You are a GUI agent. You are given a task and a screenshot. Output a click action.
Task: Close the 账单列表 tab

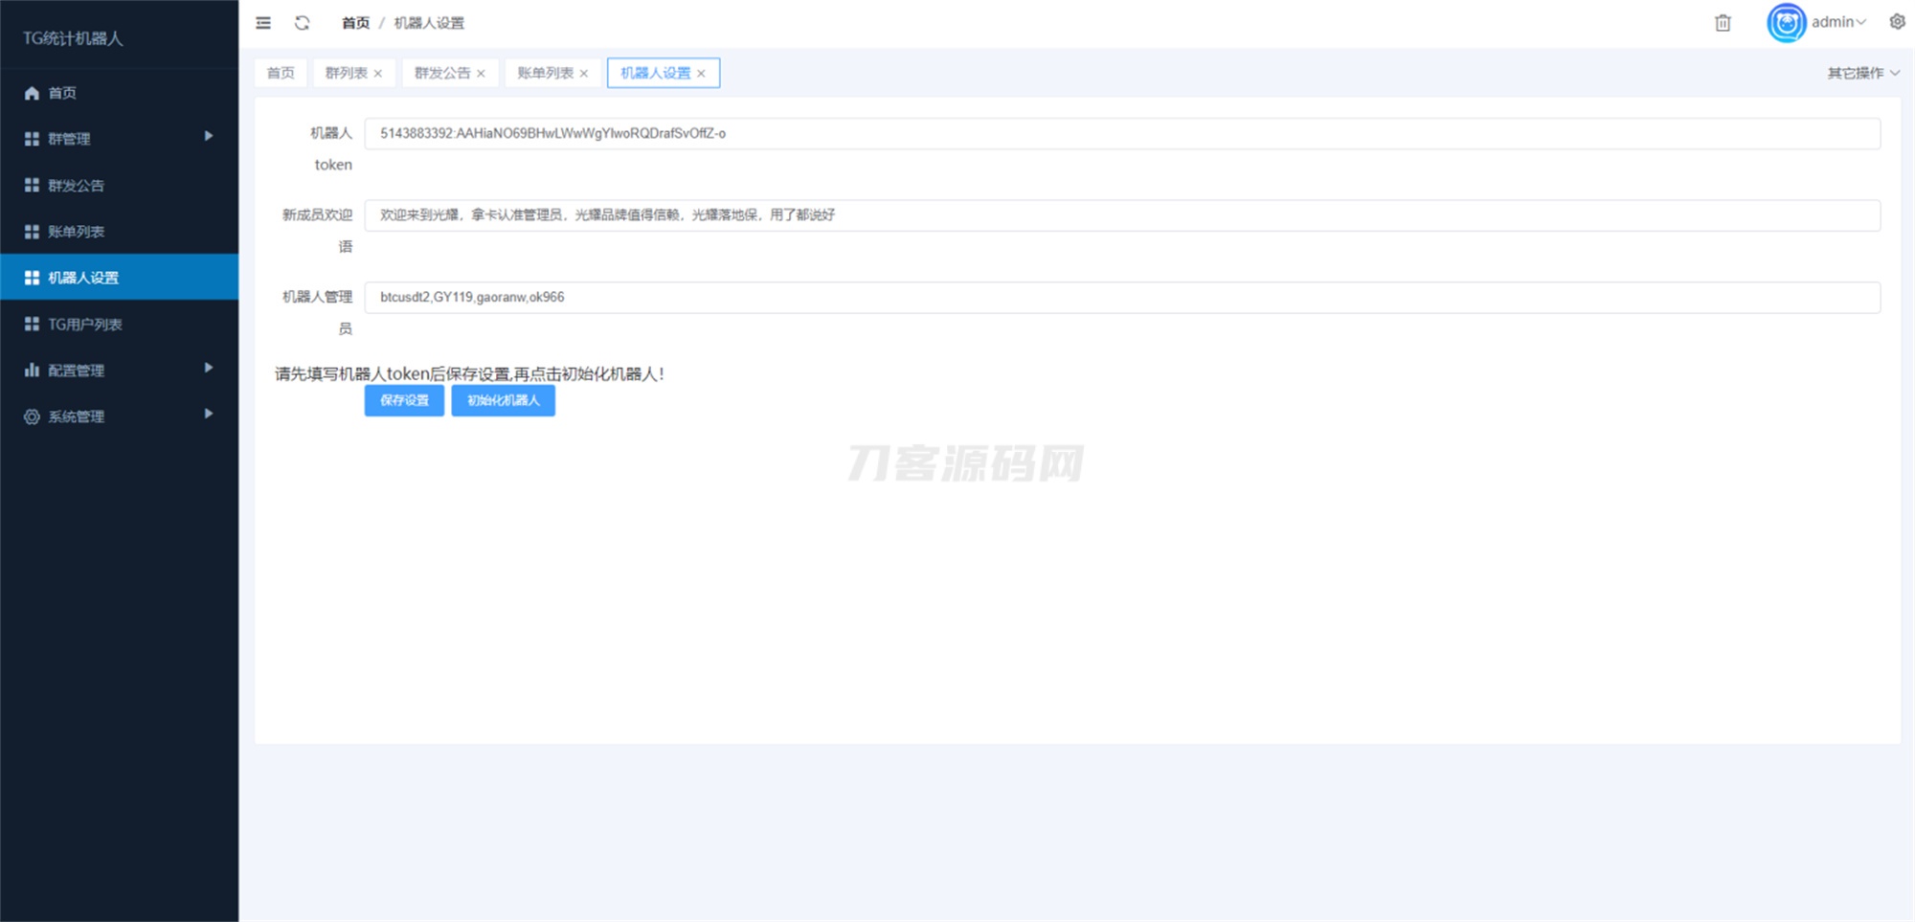coord(585,73)
